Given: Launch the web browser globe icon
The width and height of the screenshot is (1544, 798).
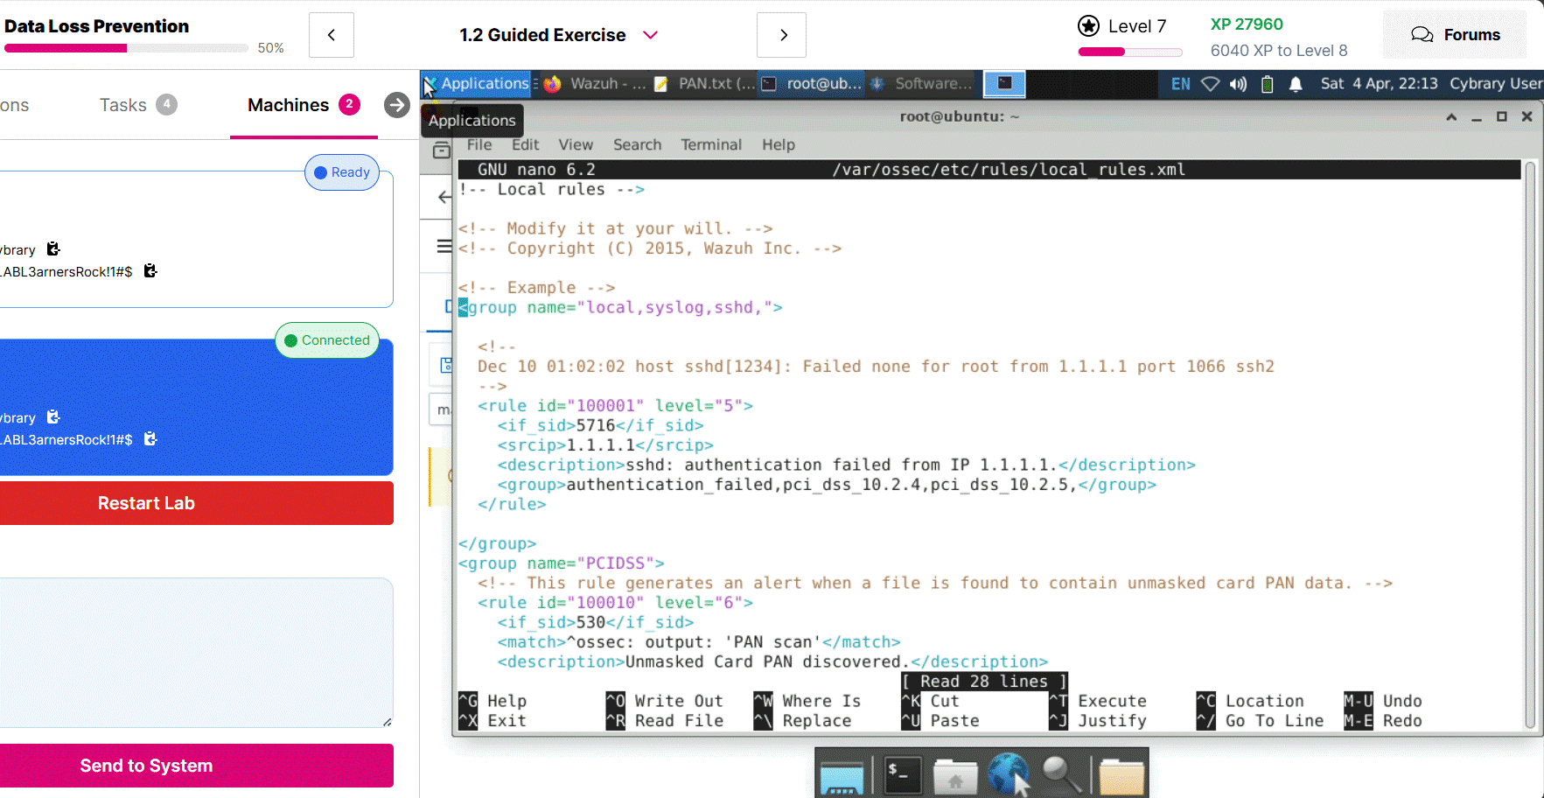Looking at the screenshot, I should tap(1009, 774).
